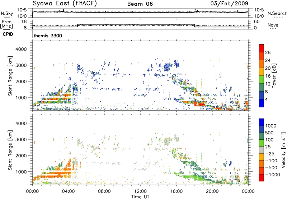Click the 'Freq. [MHz]' axis label

6,24
